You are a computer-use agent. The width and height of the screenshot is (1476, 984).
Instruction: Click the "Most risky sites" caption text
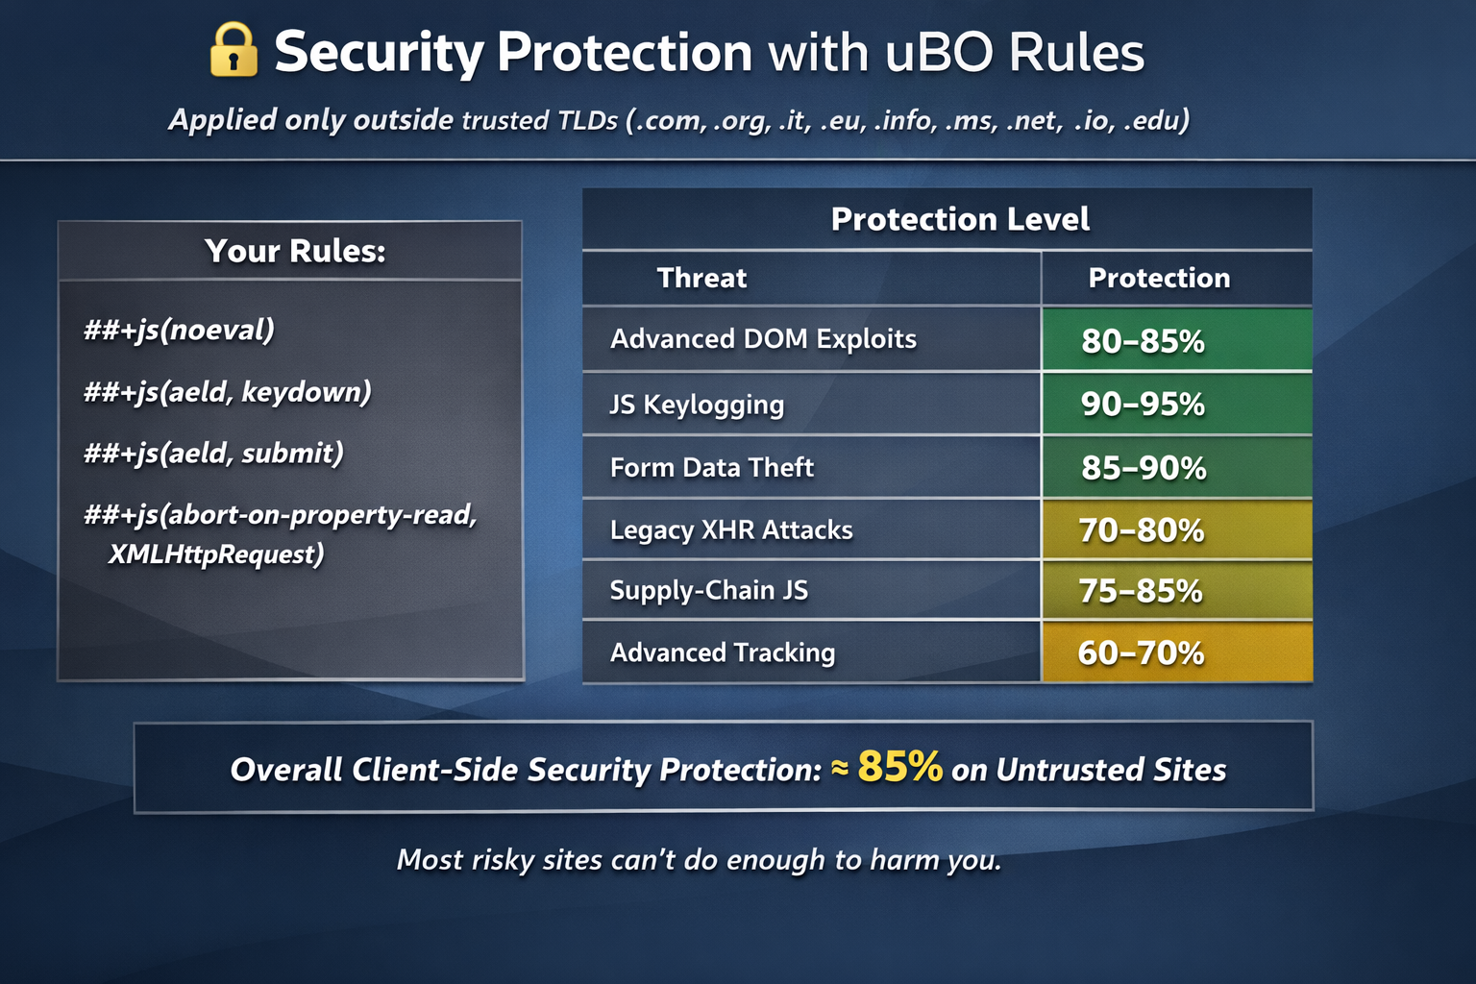click(x=699, y=859)
